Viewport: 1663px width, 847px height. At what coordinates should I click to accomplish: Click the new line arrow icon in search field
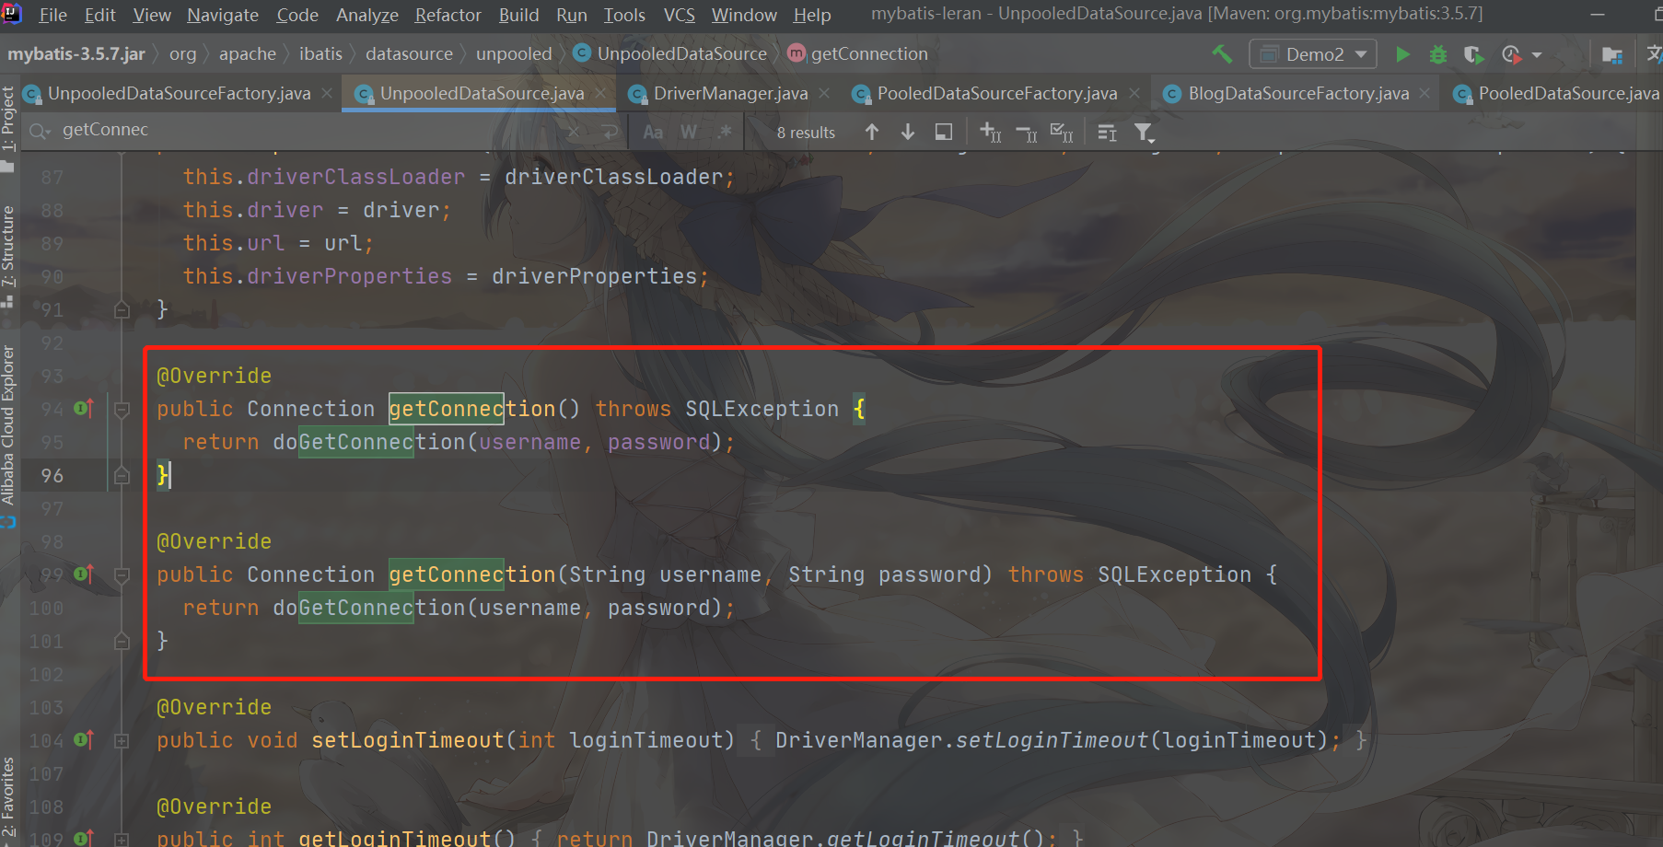coord(610,132)
